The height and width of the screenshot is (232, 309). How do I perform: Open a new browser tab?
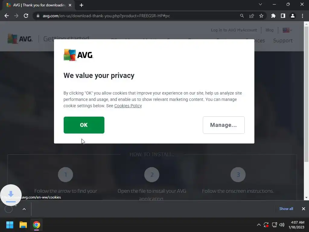pos(81,5)
